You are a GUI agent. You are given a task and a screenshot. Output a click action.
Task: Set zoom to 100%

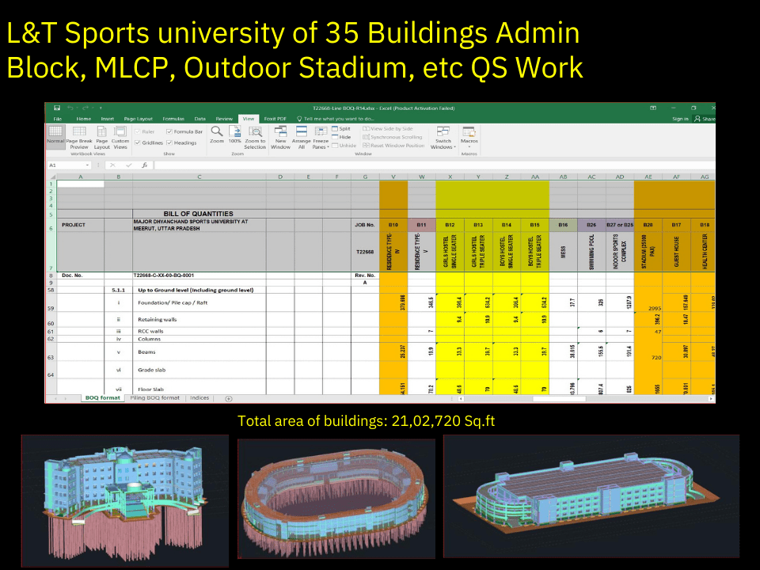[x=234, y=135]
